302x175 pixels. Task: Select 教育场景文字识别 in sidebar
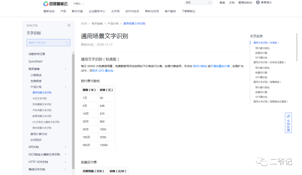point(42,116)
